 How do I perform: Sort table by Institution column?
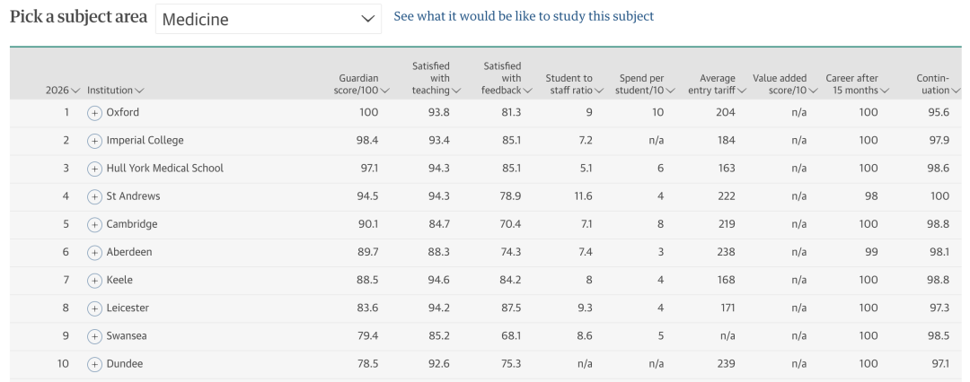pos(115,91)
